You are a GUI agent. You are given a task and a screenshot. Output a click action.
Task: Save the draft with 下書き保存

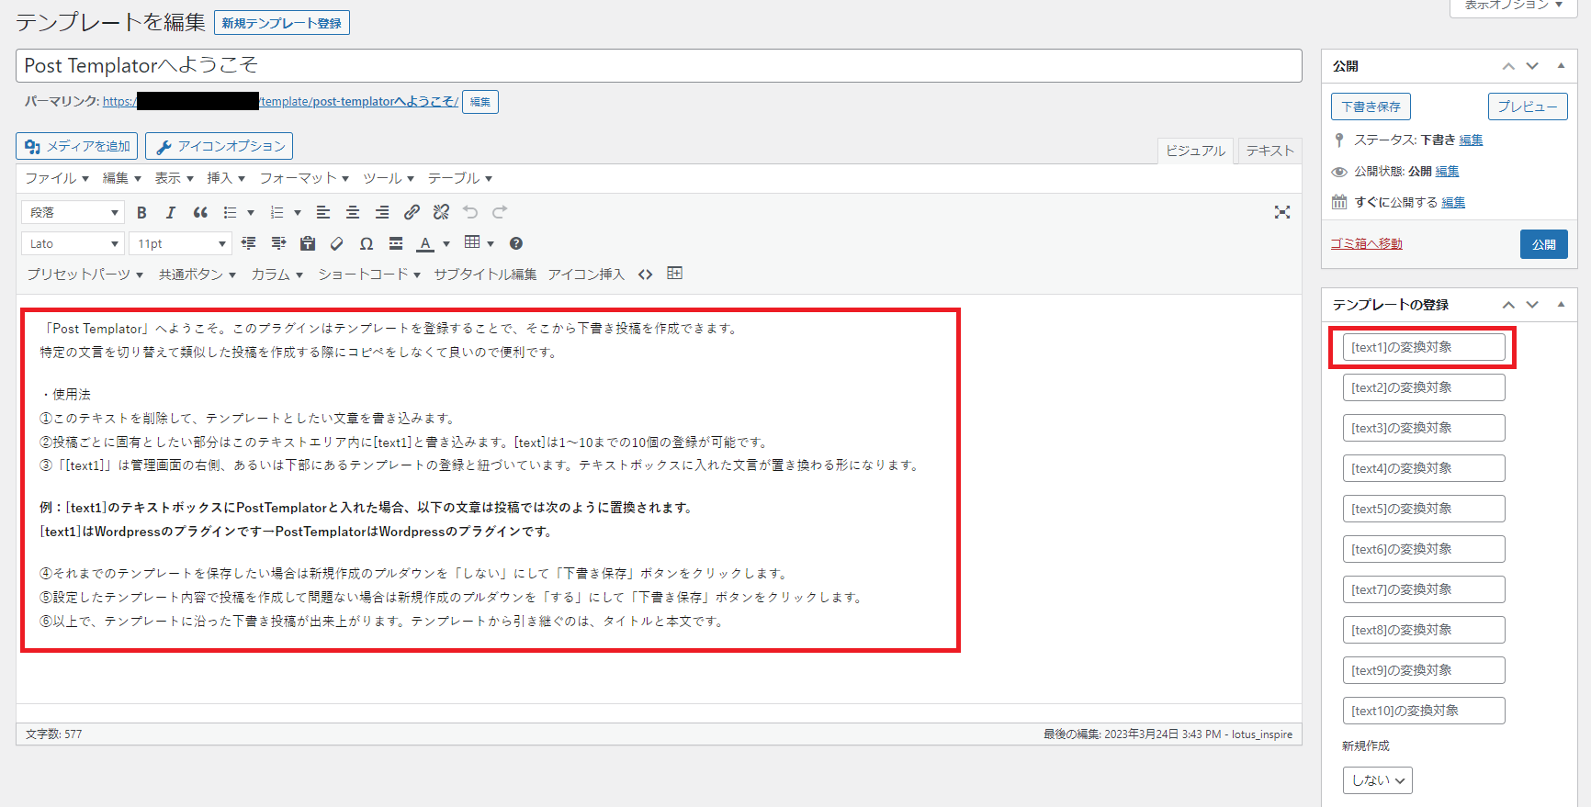(1371, 106)
